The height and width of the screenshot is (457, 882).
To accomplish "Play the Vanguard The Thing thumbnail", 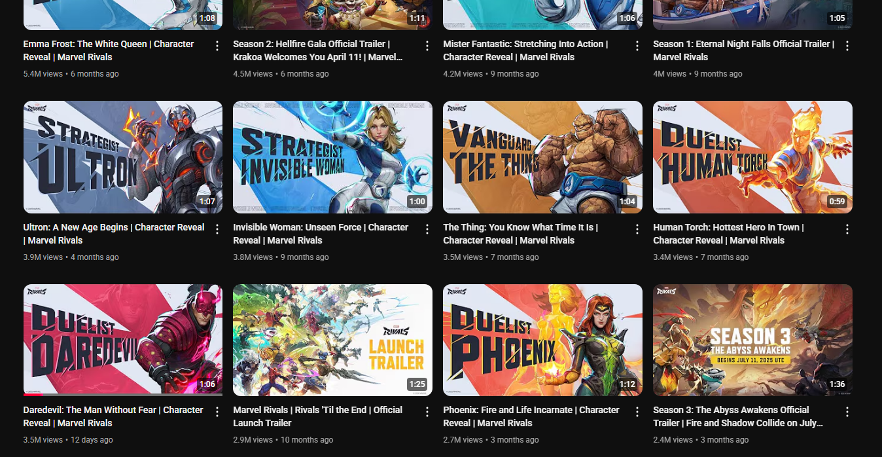I will (x=542, y=157).
